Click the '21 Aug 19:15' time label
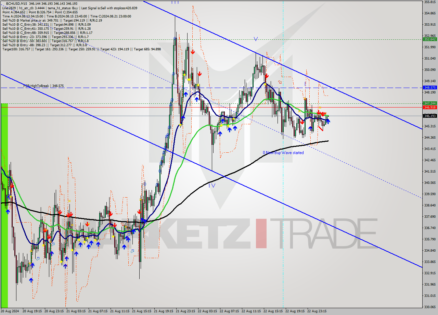This screenshot has height=315, width=438. coord(164,311)
